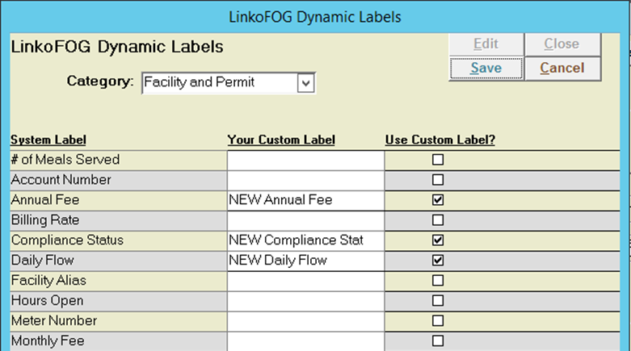This screenshot has width=631, height=351.
Task: Tick the Monthly Fee custom label checkbox
Action: coord(438,341)
